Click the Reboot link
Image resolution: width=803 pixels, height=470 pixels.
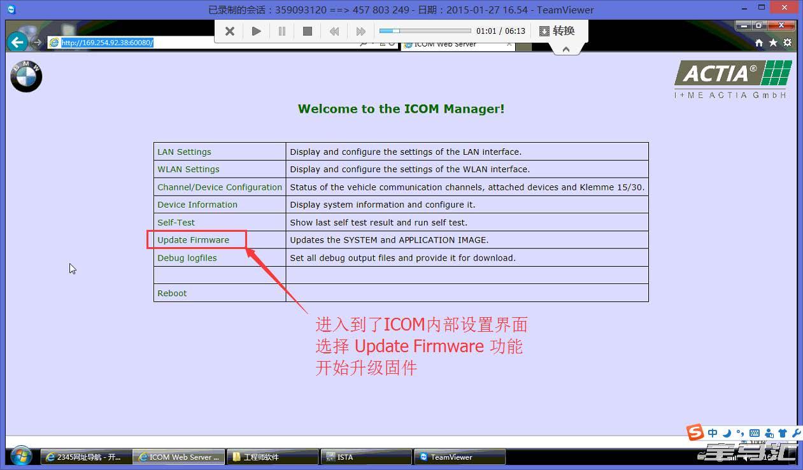pos(173,294)
